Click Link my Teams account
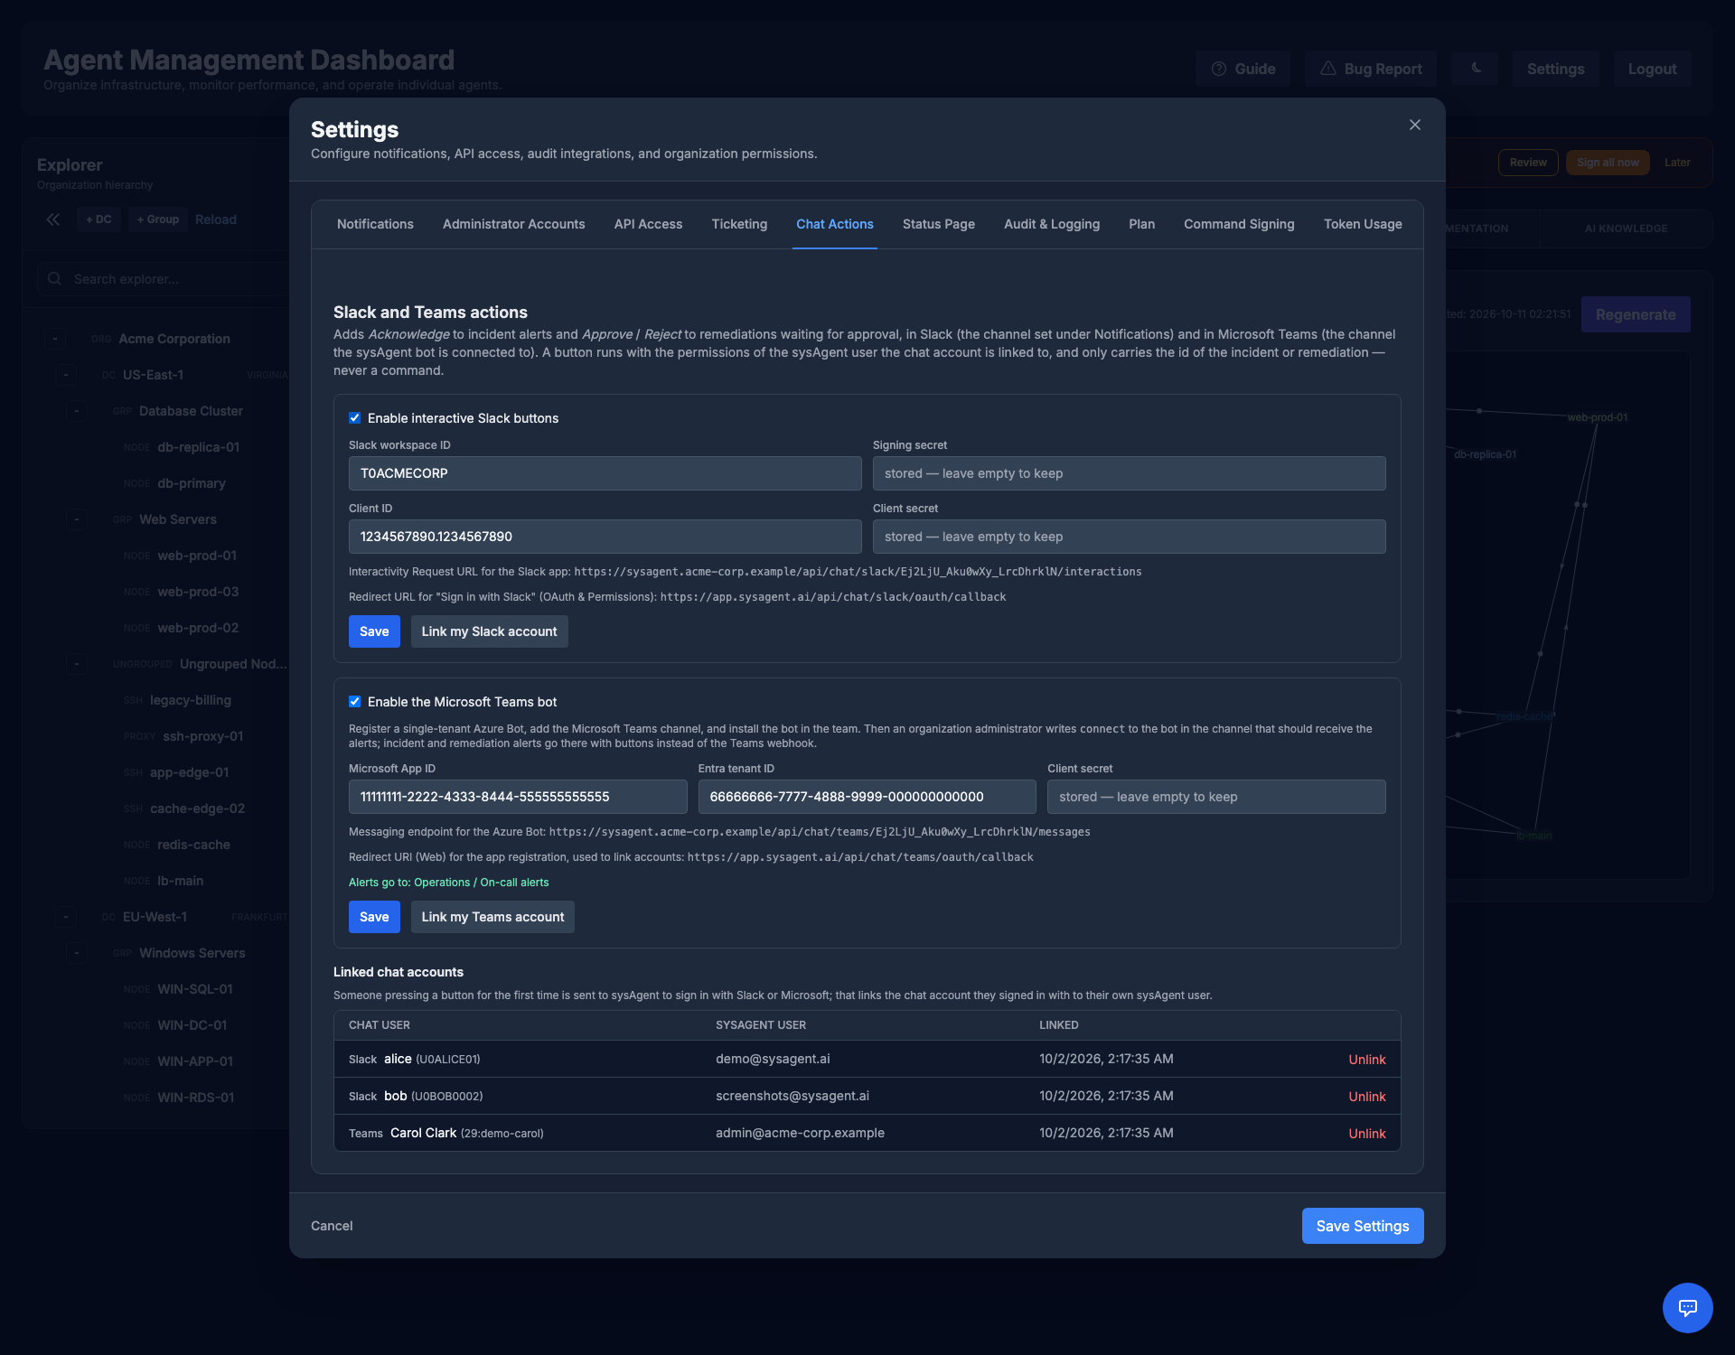 (492, 917)
